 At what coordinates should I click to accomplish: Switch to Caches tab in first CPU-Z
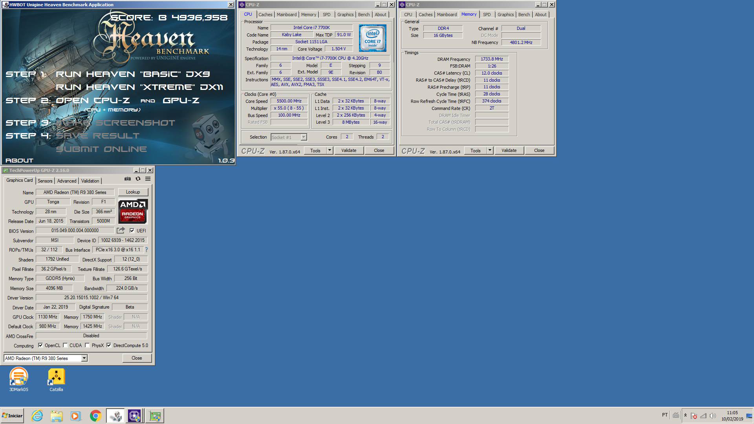(x=265, y=15)
